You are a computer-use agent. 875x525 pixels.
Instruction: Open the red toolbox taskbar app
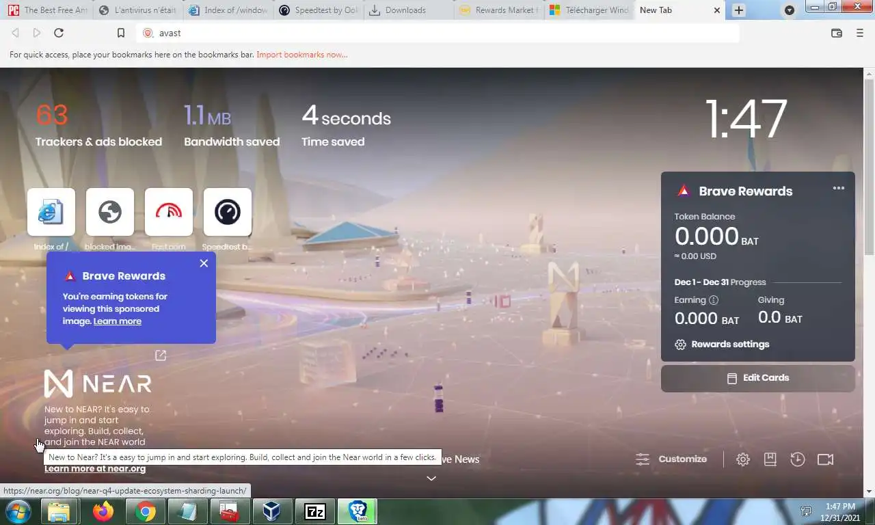[230, 511]
